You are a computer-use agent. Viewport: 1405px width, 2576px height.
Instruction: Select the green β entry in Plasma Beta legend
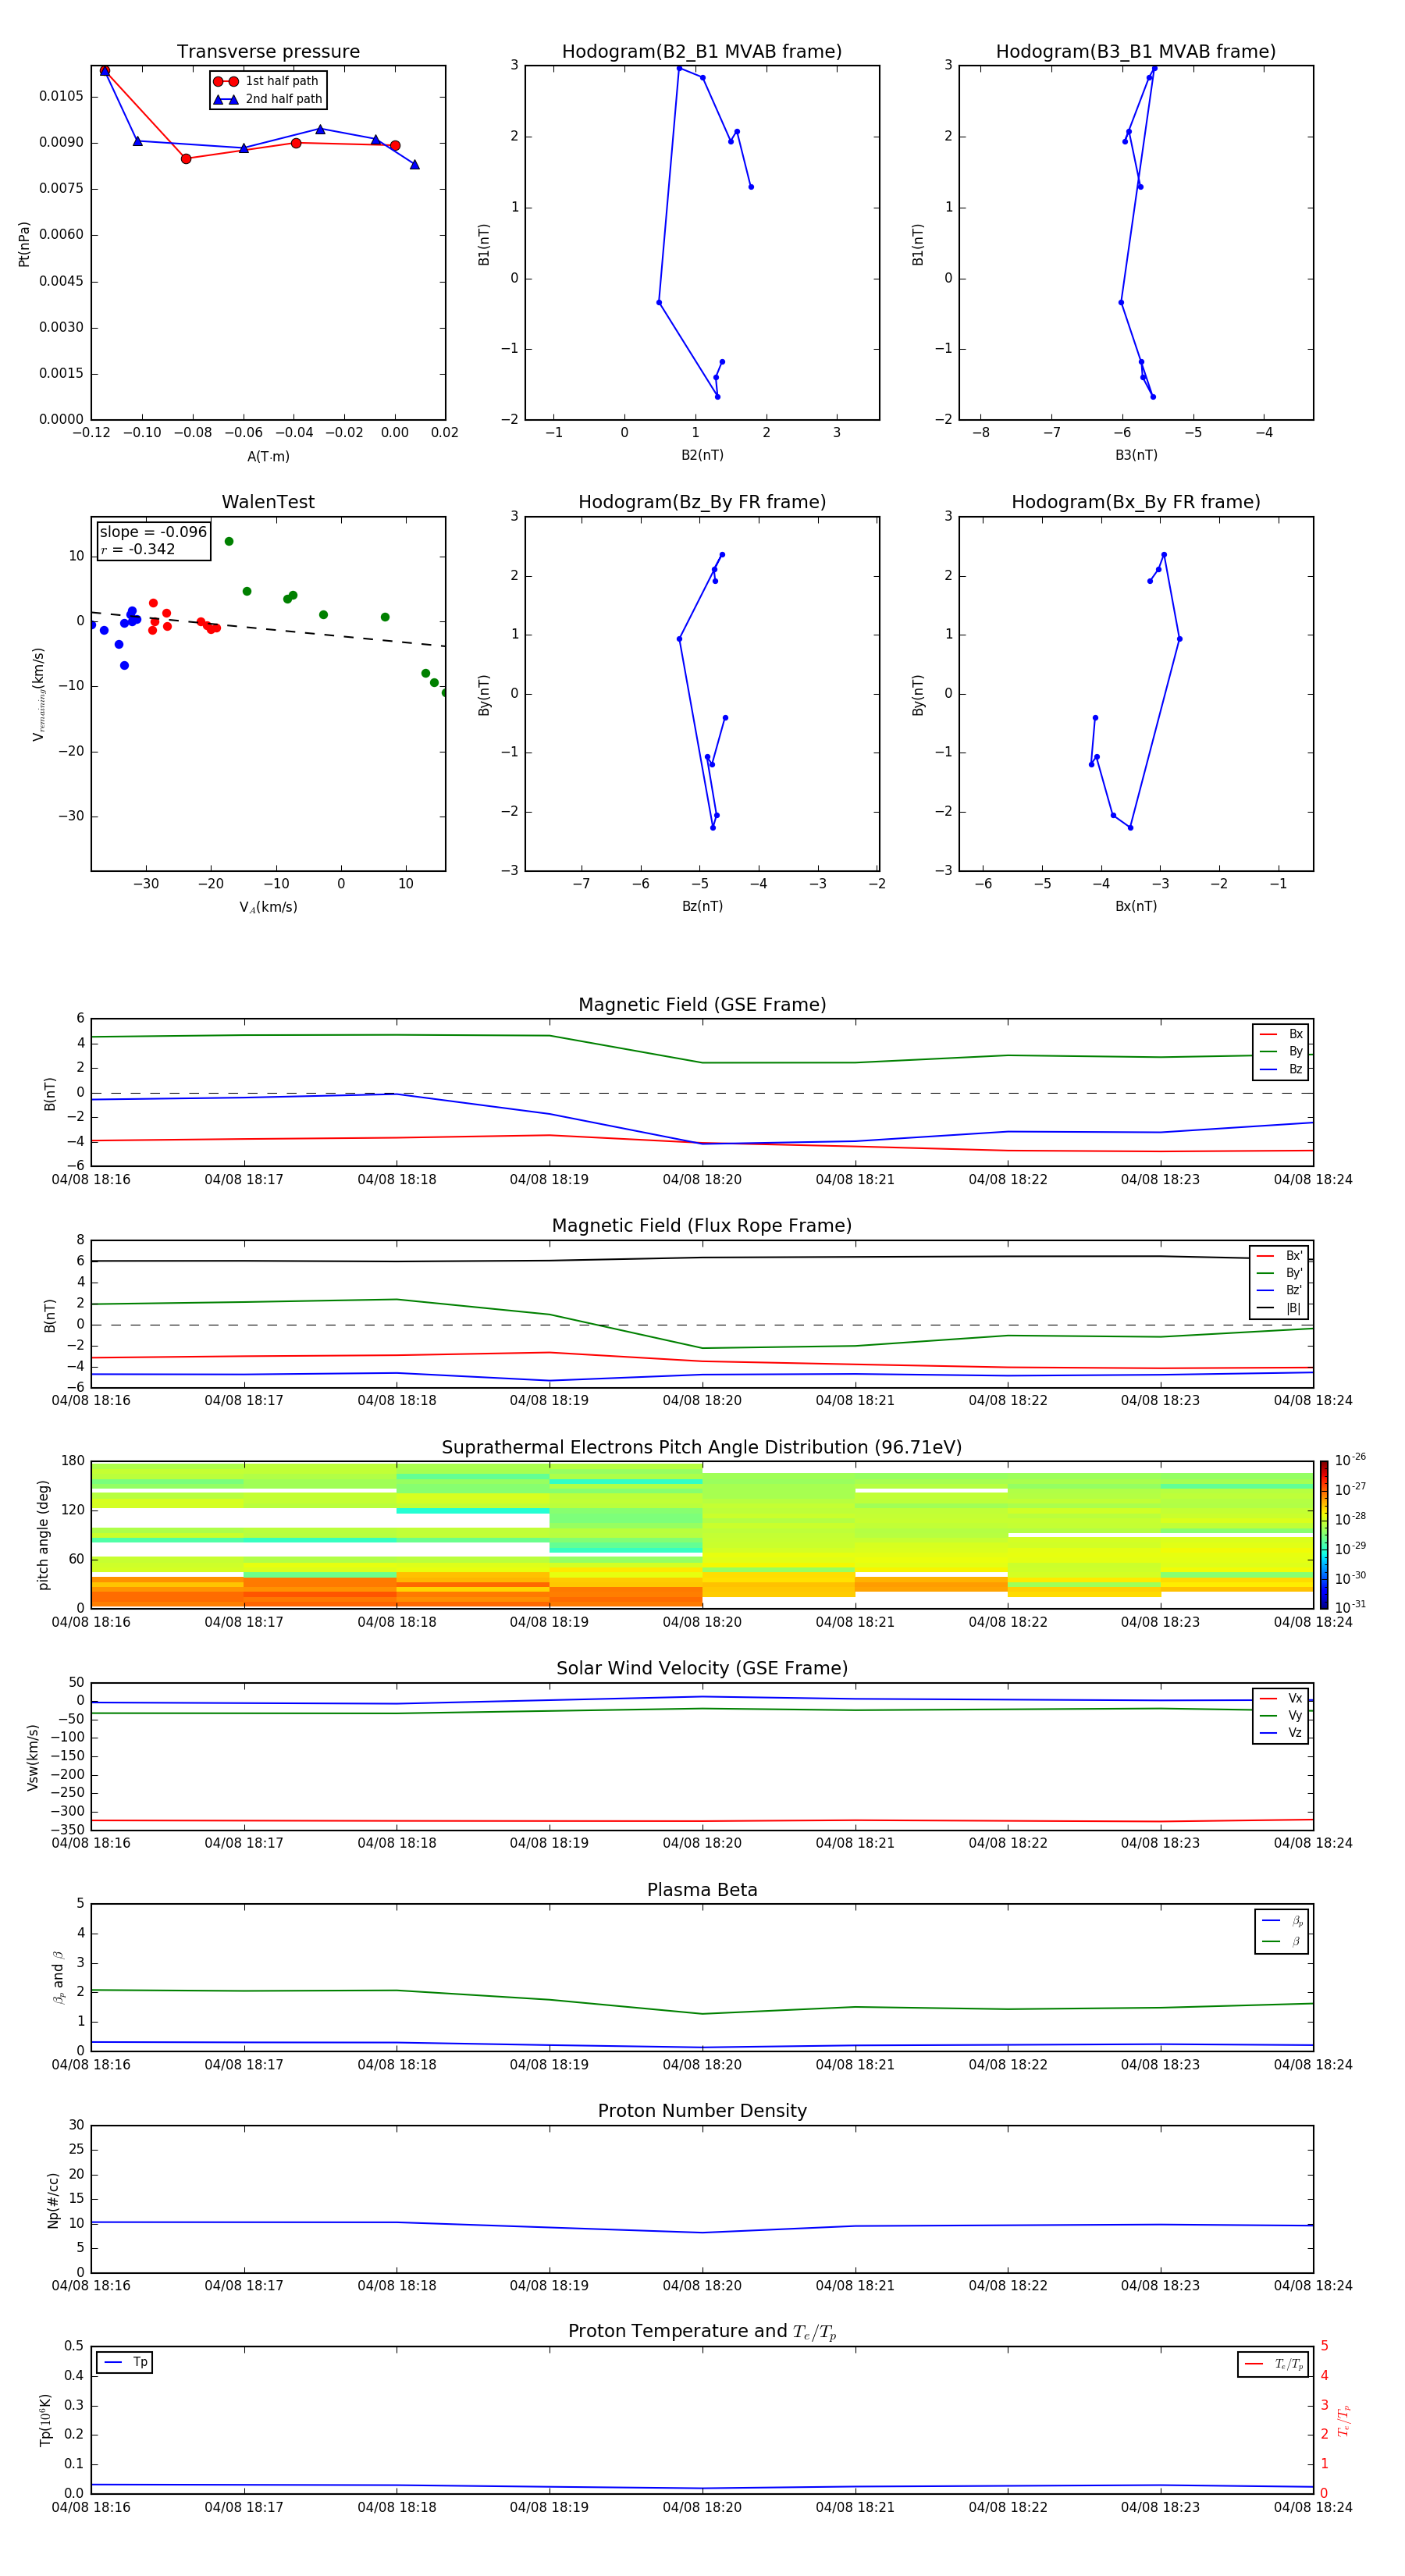1282,1941
